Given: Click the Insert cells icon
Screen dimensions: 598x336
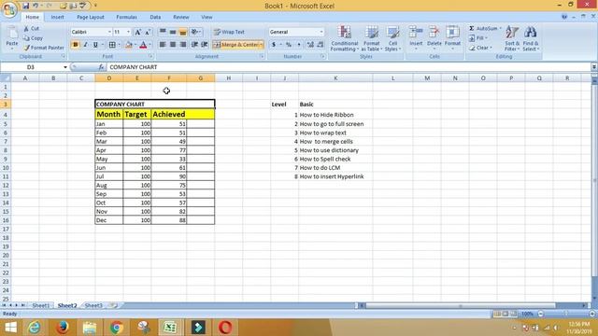Looking at the screenshot, I should (416, 33).
